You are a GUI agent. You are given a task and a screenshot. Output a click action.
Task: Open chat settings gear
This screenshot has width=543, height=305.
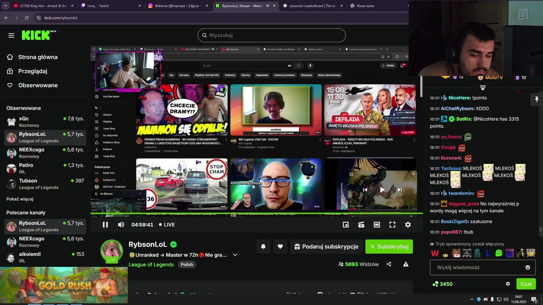(508, 284)
